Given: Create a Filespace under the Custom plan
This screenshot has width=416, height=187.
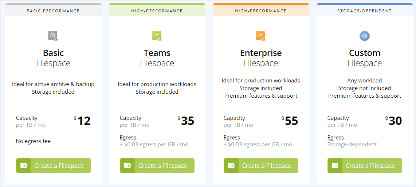Looking at the screenshot, I should pyautogui.click(x=365, y=166).
